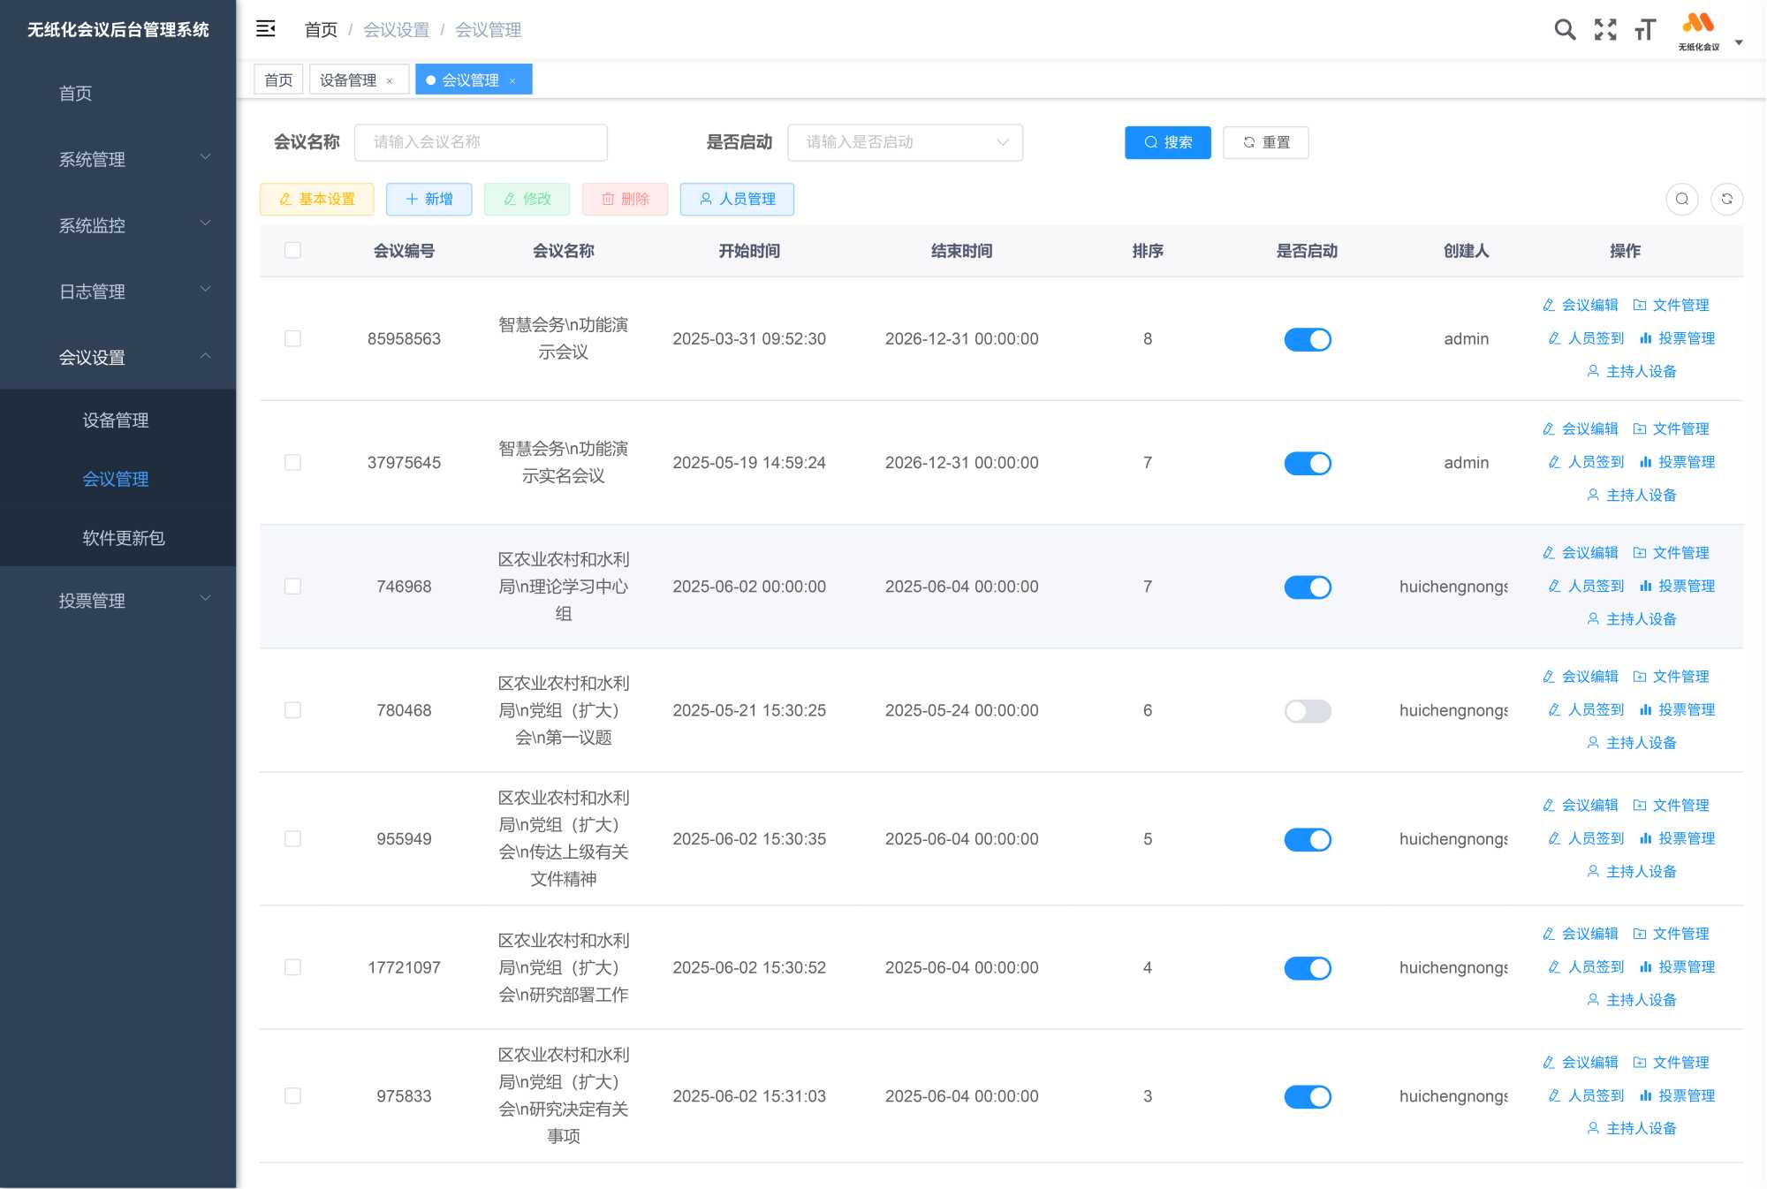1767x1189 pixels.
Task: Click the round hide-search icon above table
Action: 1681,199
